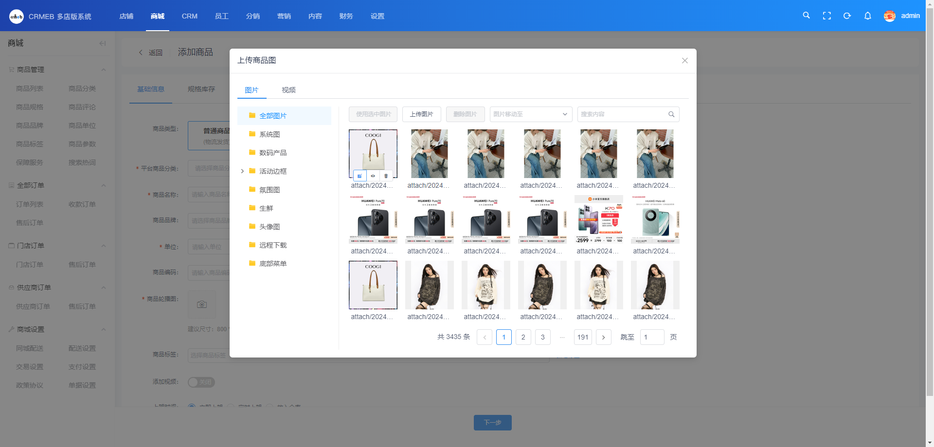Click the 跳至 page number input
Viewport: 934px width, 447px height.
point(652,337)
